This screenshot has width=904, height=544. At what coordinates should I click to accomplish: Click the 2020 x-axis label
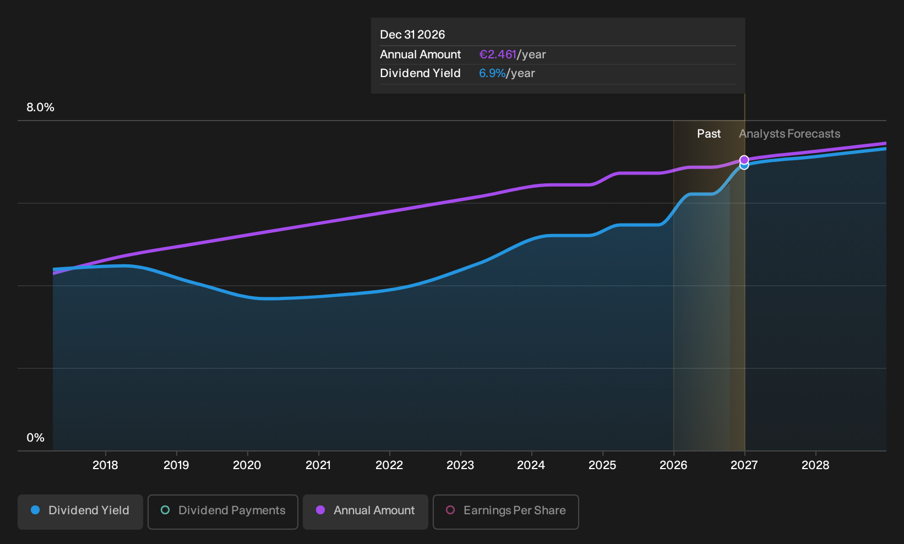pyautogui.click(x=247, y=465)
